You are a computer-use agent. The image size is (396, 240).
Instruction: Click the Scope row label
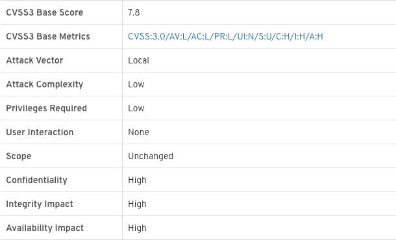(19, 157)
